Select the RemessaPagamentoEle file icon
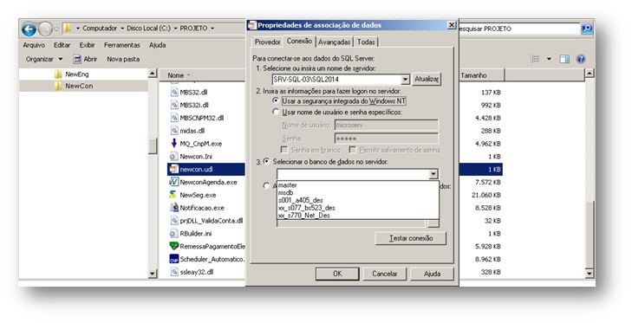 click(174, 246)
